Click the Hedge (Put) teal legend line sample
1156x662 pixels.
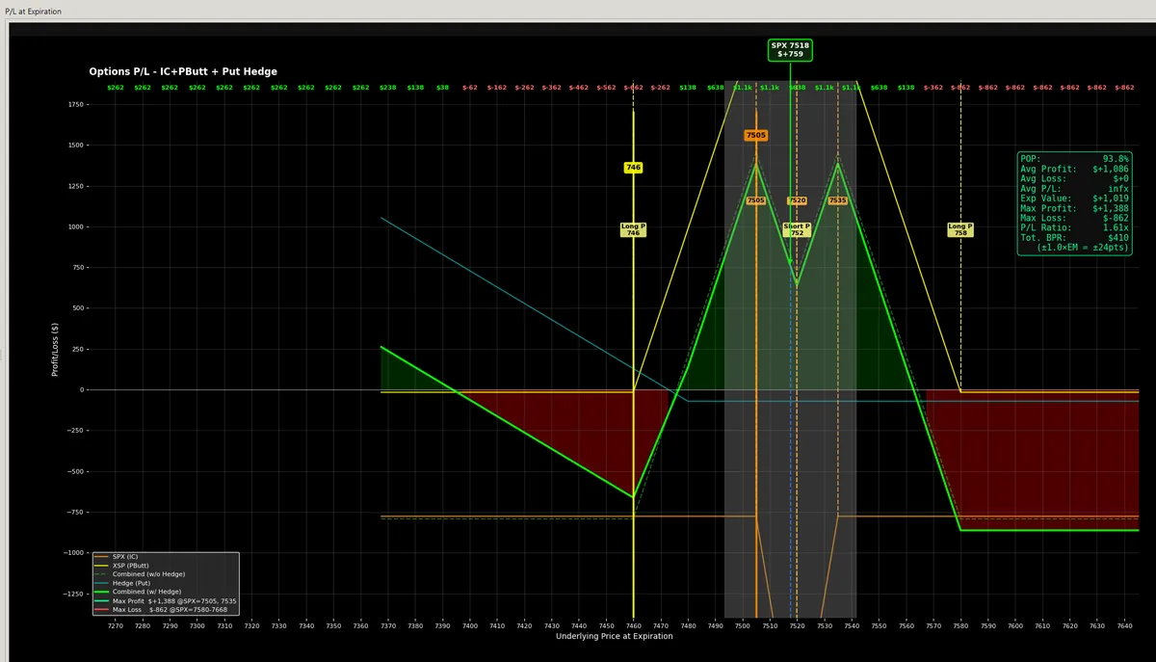(101, 583)
